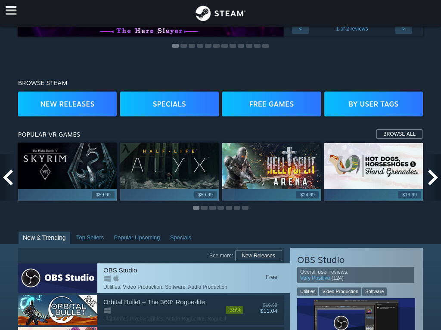
Task: Click the OBS Studio title in preview panel
Action: 321,260
